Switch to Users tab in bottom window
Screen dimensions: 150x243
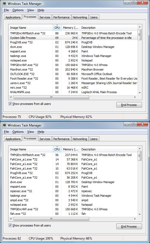coord(94,139)
